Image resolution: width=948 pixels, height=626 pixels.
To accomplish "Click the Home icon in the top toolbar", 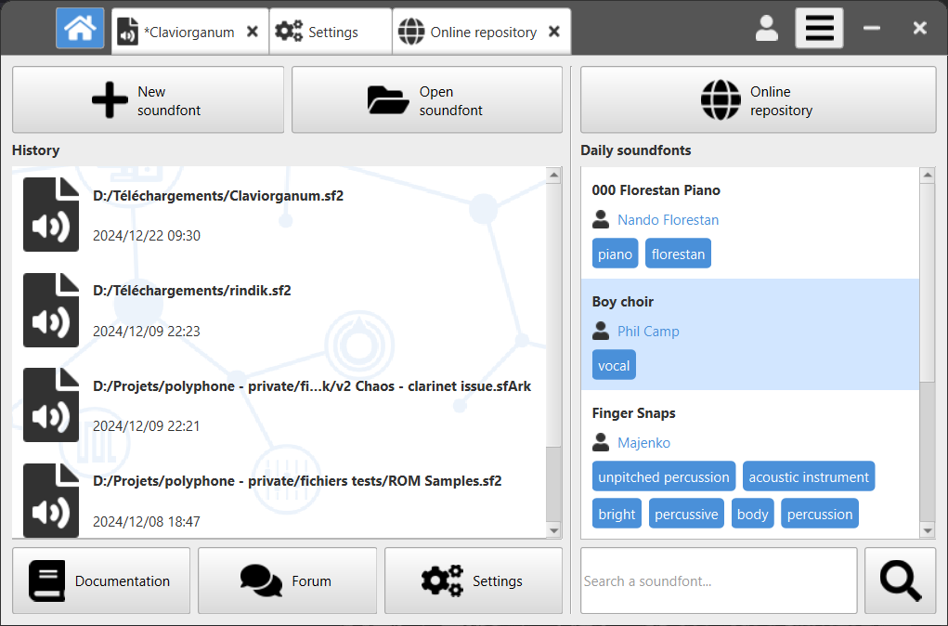I will pos(80,28).
